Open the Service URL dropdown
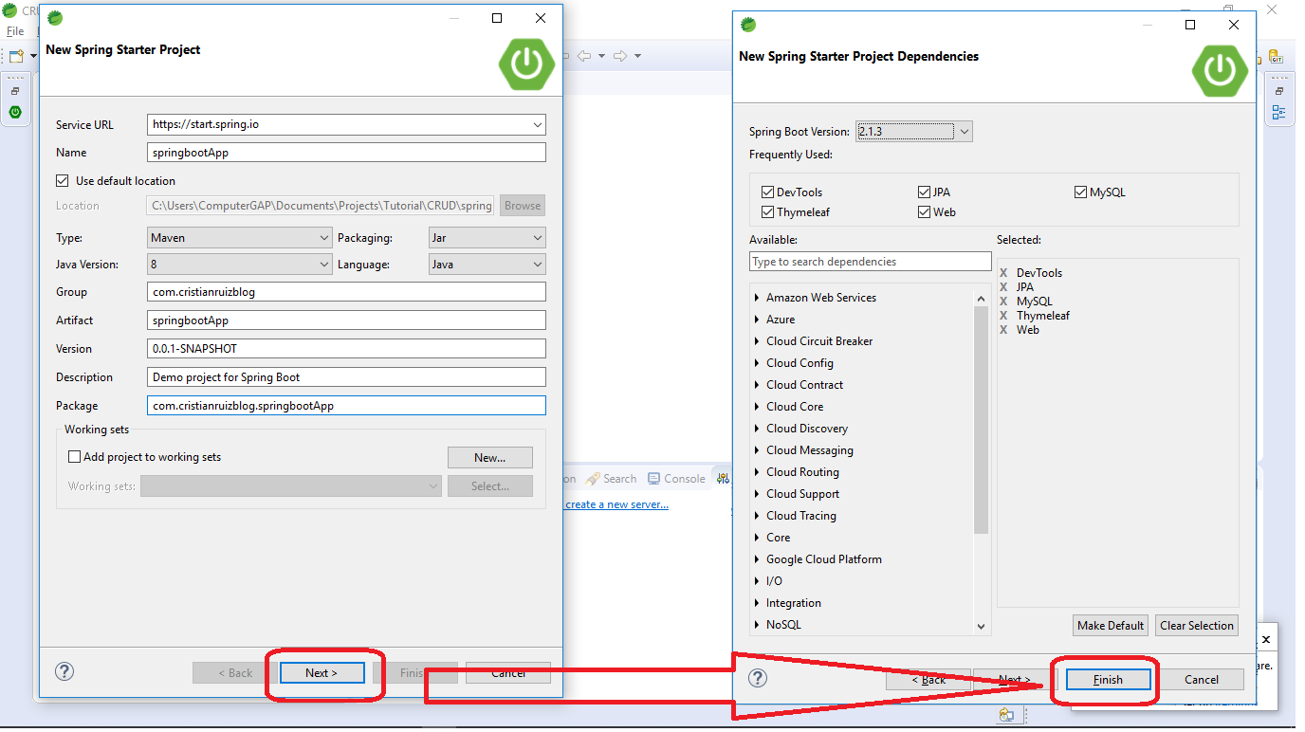Screen dimensions: 1305x732 (537, 124)
